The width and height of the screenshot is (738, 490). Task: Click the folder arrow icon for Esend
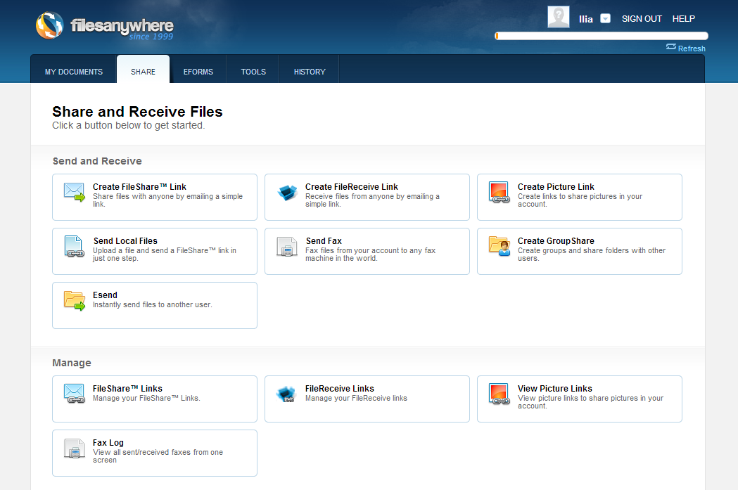tap(75, 300)
